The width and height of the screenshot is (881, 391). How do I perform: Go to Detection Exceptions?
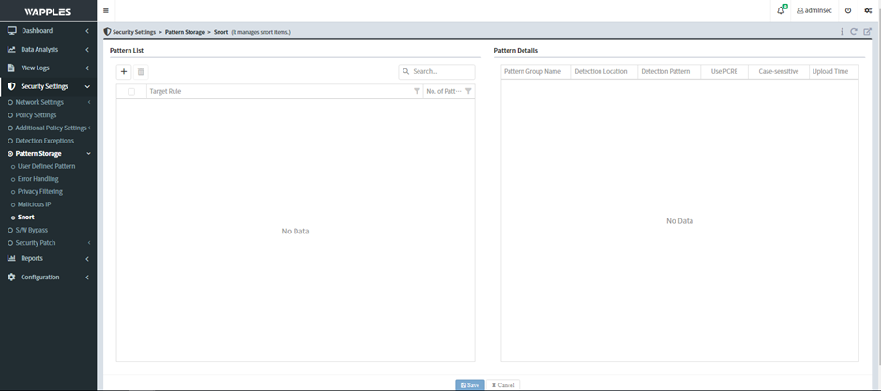[44, 141]
